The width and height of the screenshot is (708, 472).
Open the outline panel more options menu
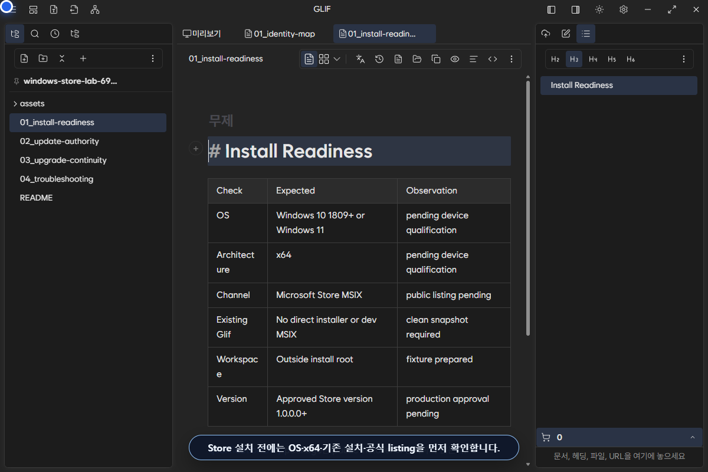click(684, 59)
